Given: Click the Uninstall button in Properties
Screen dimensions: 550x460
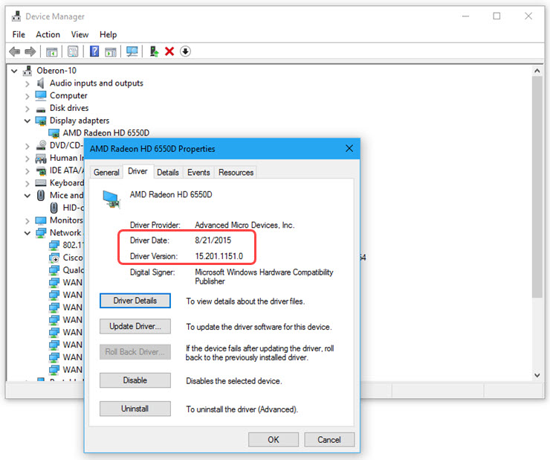Looking at the screenshot, I should [x=135, y=409].
